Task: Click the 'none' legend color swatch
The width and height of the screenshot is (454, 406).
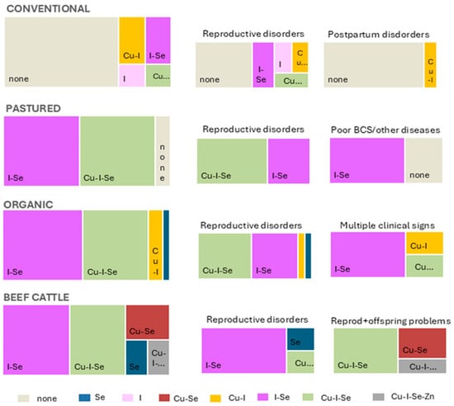Action: point(23,399)
